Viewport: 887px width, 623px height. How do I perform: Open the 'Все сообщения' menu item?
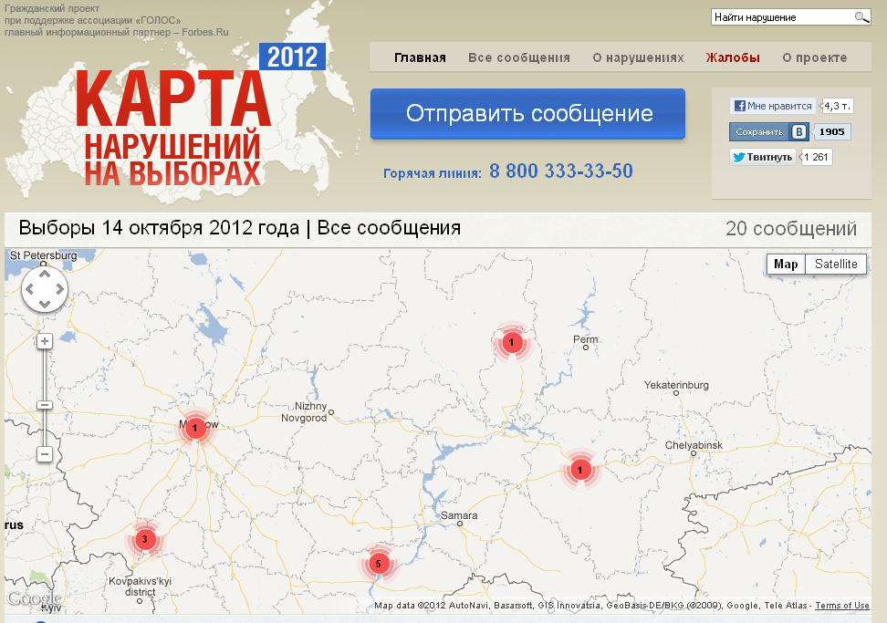pos(518,57)
